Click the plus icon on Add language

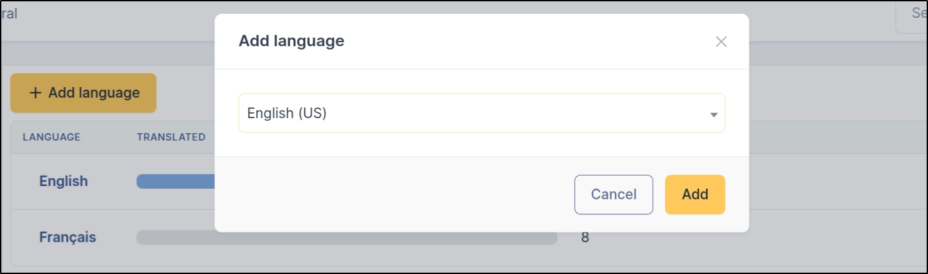click(x=35, y=93)
